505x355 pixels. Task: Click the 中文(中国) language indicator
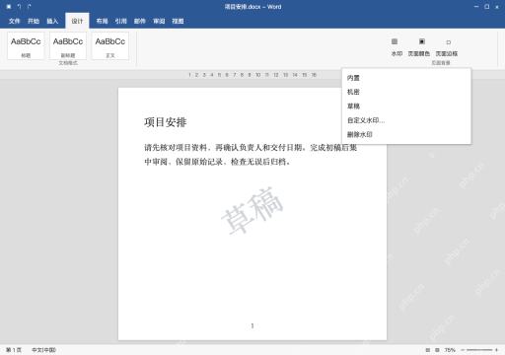click(43, 350)
